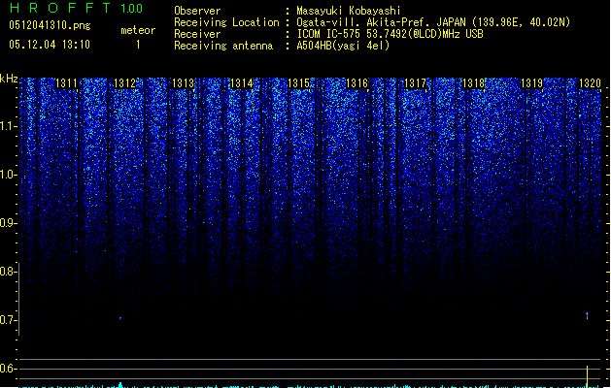Click the 0.8 kHz frequency label
The image size is (611, 388).
tap(9, 272)
